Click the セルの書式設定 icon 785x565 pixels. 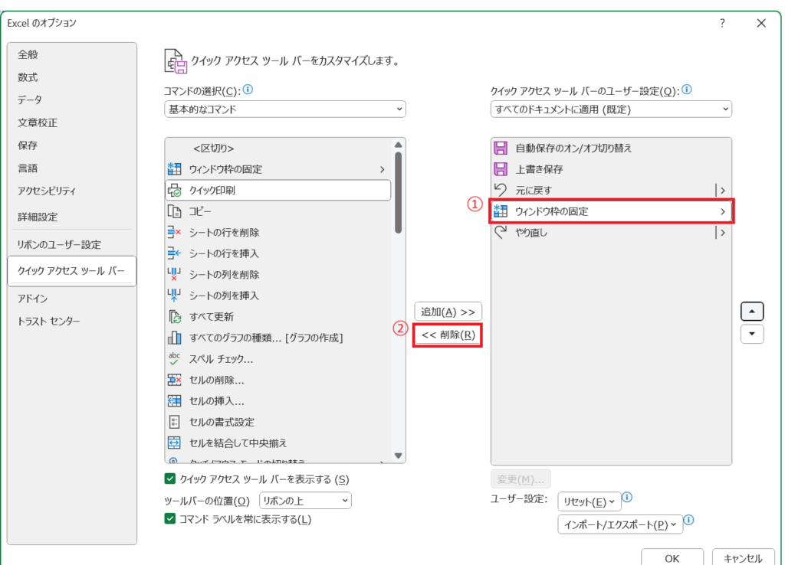point(174,422)
